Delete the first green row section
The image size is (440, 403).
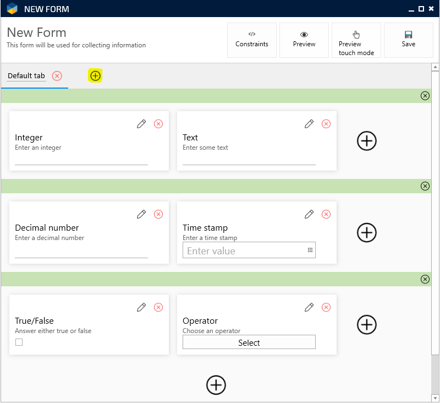(x=425, y=96)
